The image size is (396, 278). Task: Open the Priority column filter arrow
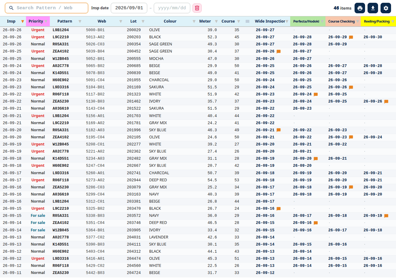point(46,21)
